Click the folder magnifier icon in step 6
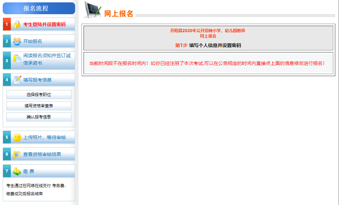Screen dimensions: 339x205 point(17,154)
